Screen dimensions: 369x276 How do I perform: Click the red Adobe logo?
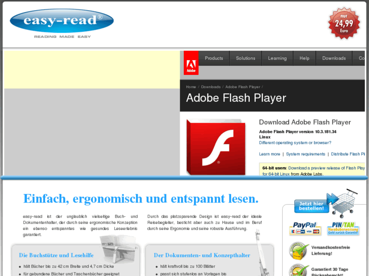pyautogui.click(x=191, y=63)
